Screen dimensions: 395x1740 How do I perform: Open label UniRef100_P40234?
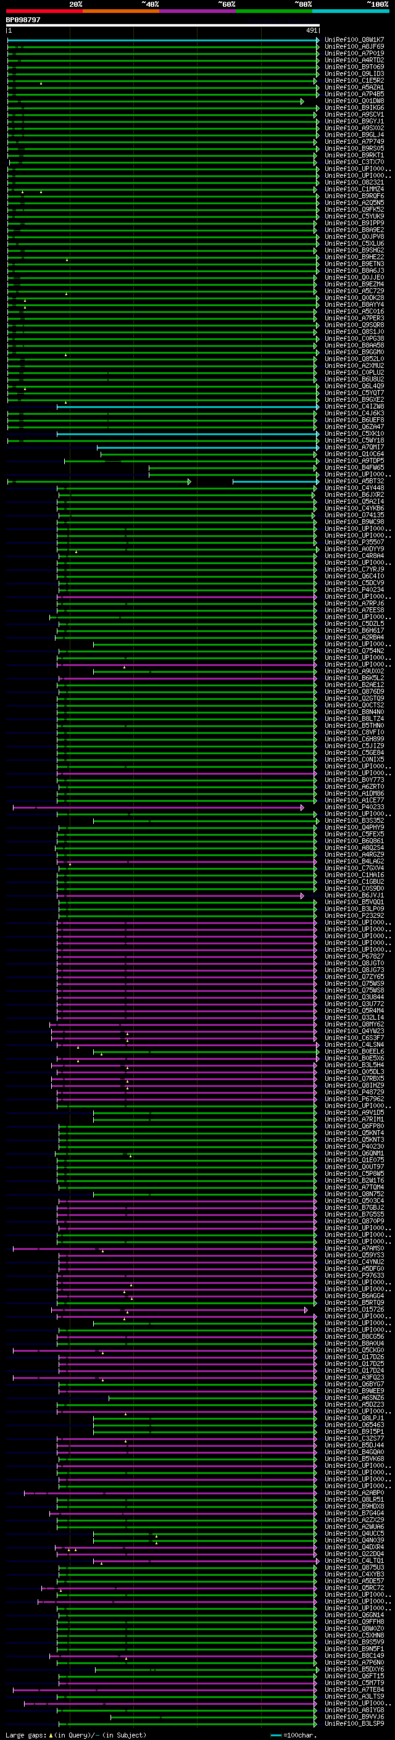[354, 589]
